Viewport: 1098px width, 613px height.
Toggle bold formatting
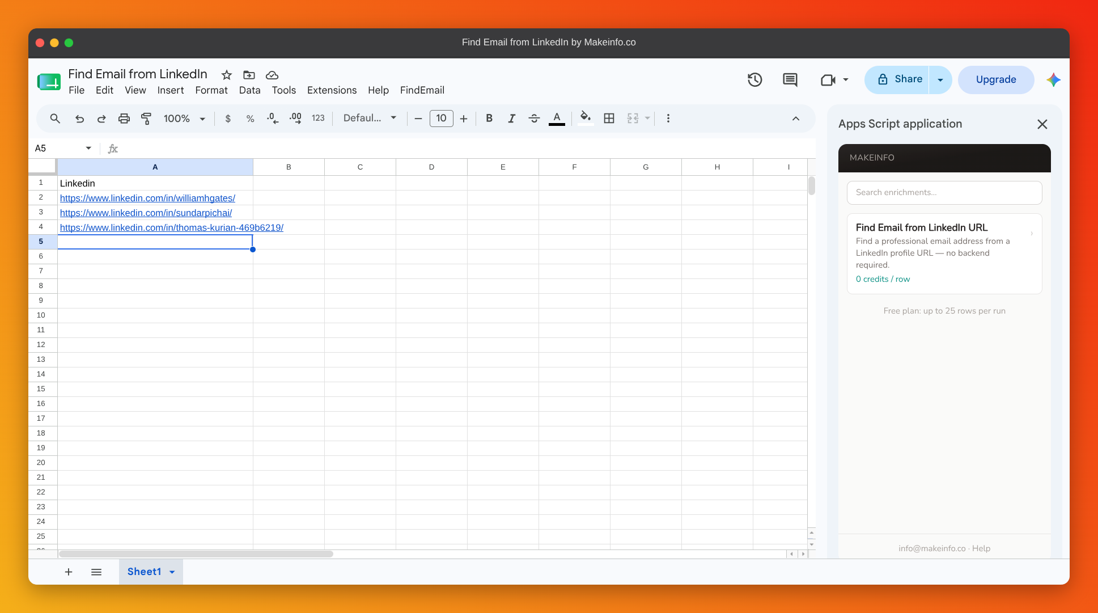[489, 119]
